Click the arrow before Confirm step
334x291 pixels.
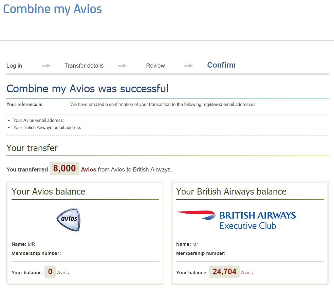click(x=188, y=66)
